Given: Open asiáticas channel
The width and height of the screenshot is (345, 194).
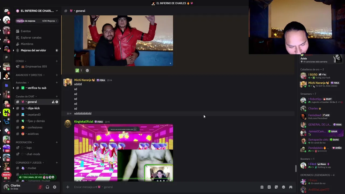Looking at the screenshot, I should click(37, 134).
